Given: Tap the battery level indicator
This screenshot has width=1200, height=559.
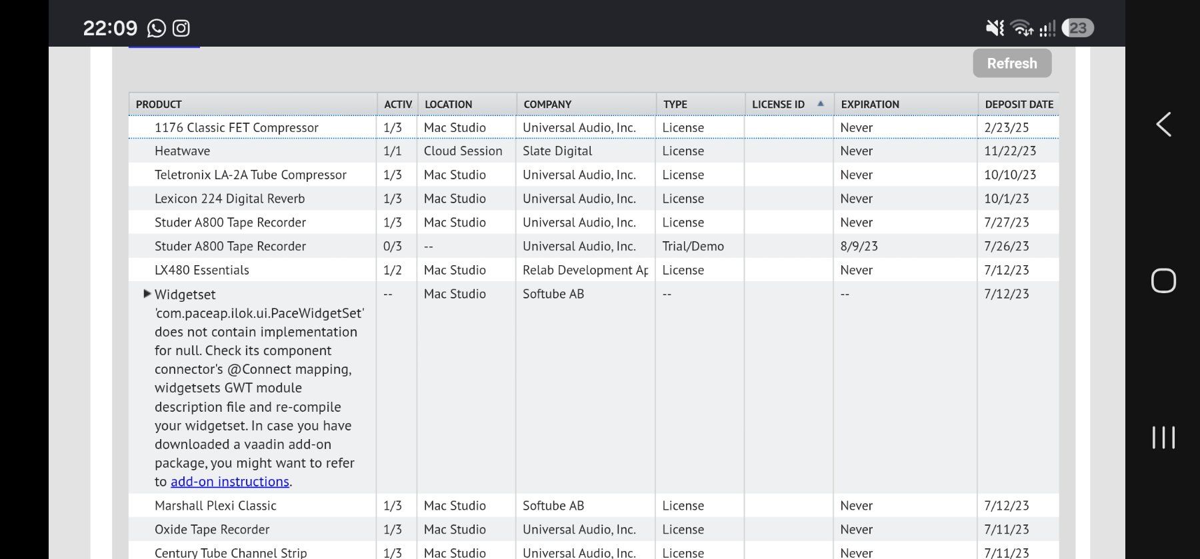Looking at the screenshot, I should tap(1078, 28).
